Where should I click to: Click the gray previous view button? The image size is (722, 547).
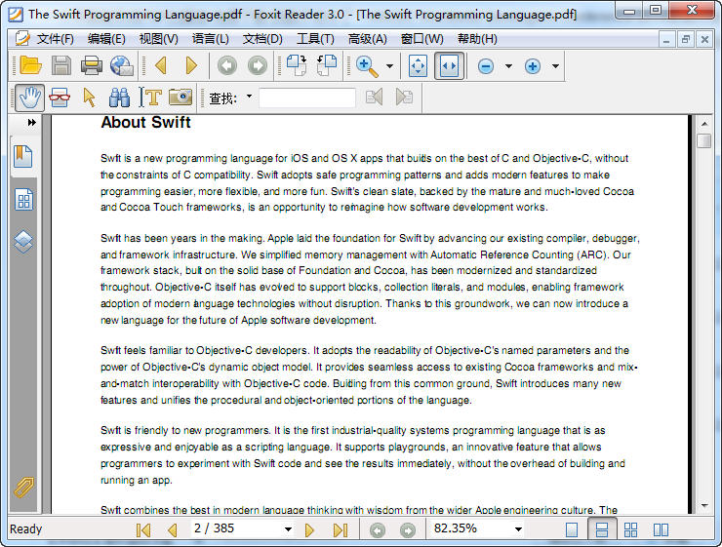click(227, 65)
